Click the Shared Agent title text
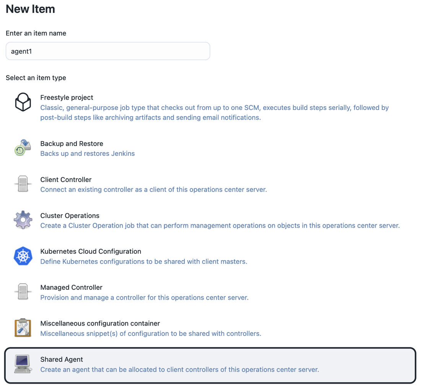Viewport: 421px width, 389px height. tap(62, 359)
